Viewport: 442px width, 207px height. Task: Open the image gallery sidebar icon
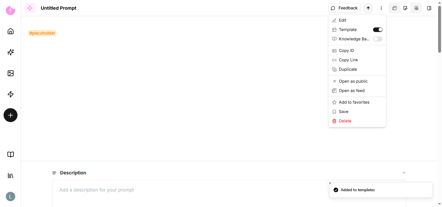[11, 73]
